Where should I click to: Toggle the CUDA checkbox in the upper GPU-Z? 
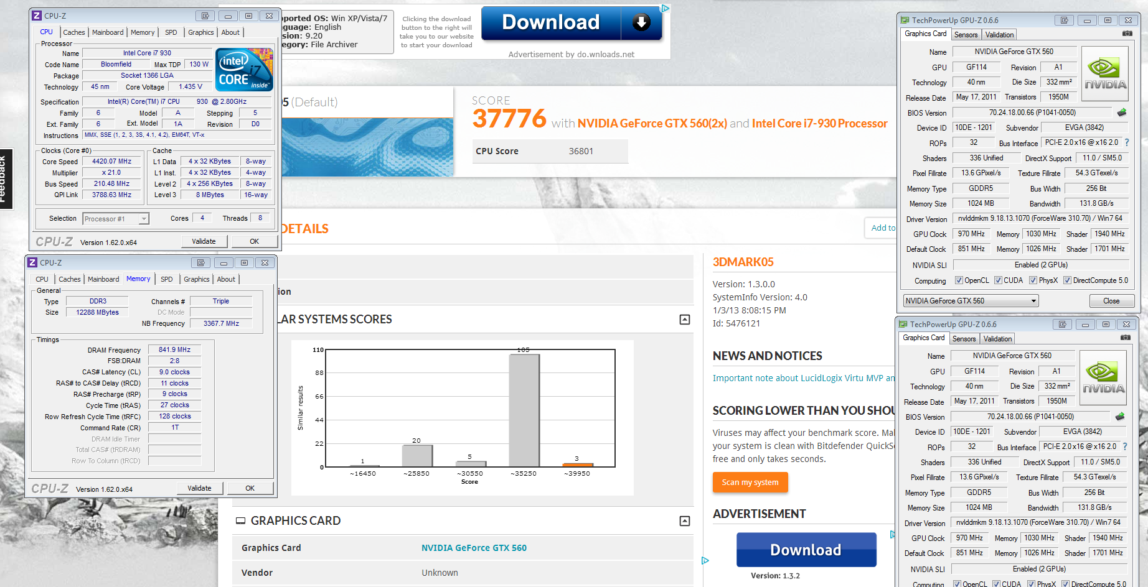(998, 280)
